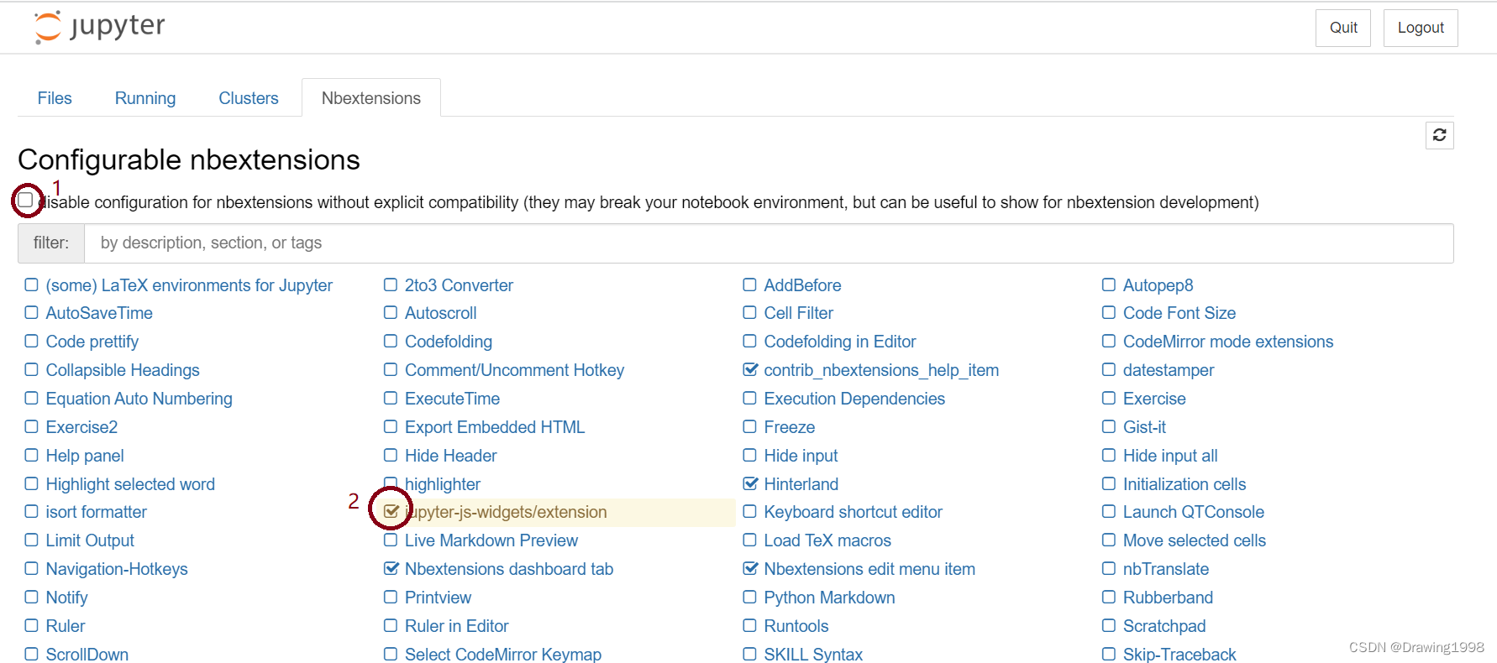Enable the Scratchpad checkbox
Screen dimensions: 1497x663
(1109, 625)
